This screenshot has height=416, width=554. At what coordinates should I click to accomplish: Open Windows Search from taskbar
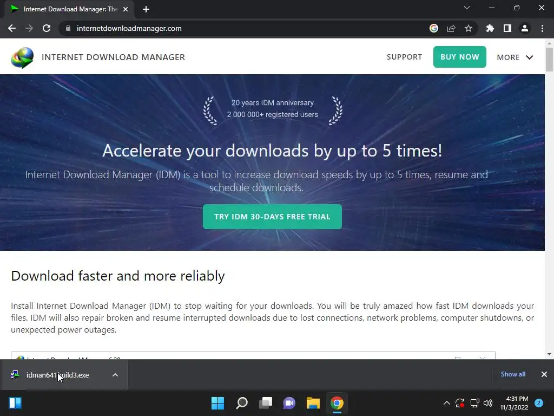coord(242,403)
